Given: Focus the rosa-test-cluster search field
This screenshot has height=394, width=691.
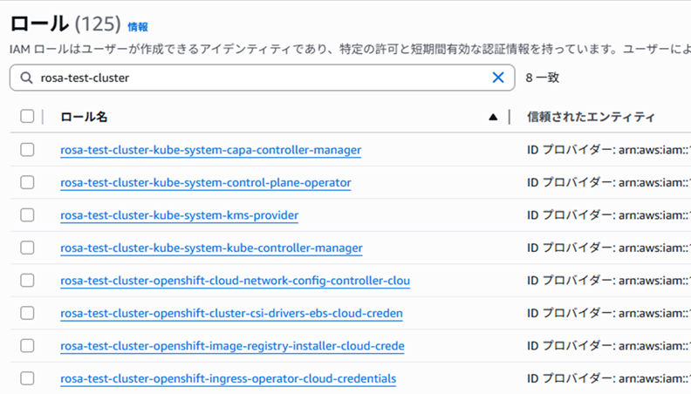Looking at the screenshot, I should [x=262, y=78].
